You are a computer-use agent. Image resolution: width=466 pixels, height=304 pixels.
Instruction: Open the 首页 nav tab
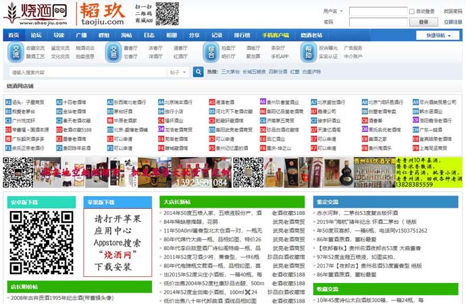14,35
